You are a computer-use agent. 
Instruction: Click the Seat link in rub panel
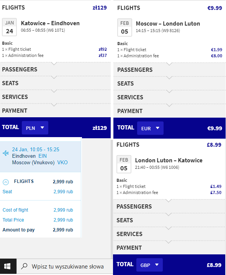7,191
